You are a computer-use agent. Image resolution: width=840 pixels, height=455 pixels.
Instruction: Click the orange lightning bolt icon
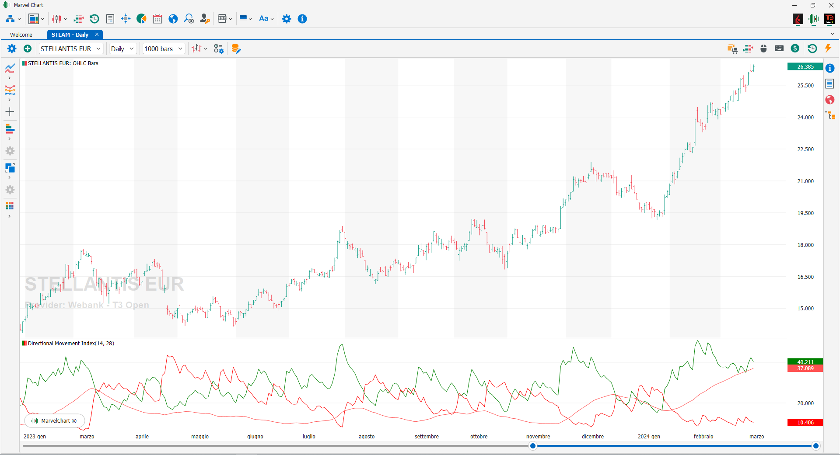pos(828,48)
